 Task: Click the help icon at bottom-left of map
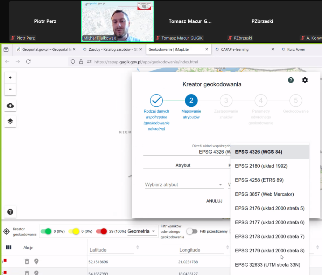pos(10,212)
